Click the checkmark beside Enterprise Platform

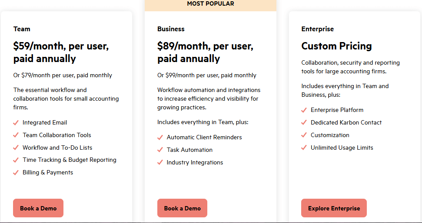point(304,110)
